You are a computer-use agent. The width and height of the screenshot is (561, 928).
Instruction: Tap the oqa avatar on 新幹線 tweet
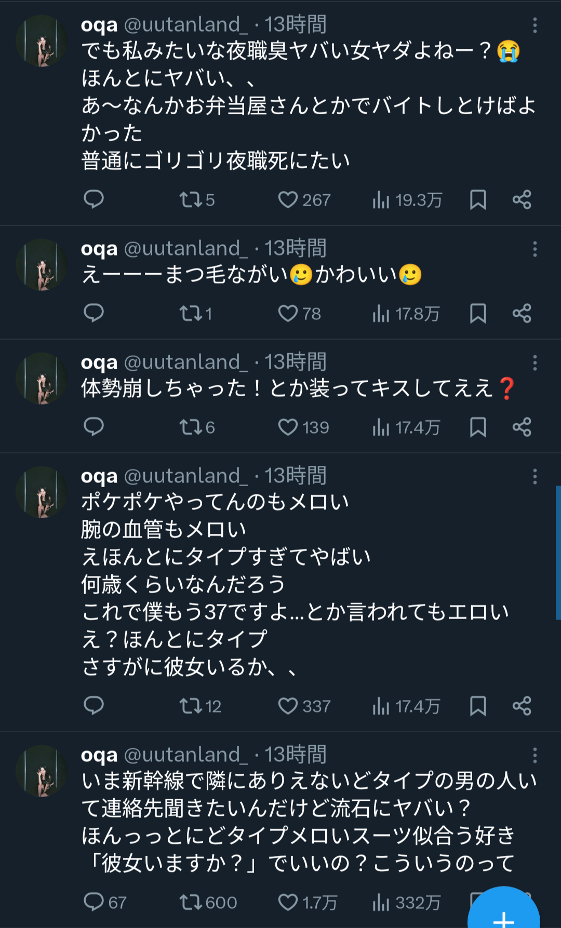42,771
